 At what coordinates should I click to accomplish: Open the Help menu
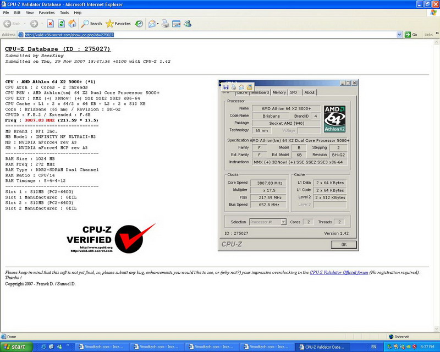tap(78, 13)
